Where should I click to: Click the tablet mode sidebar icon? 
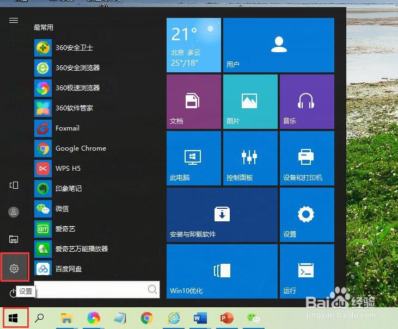14,185
